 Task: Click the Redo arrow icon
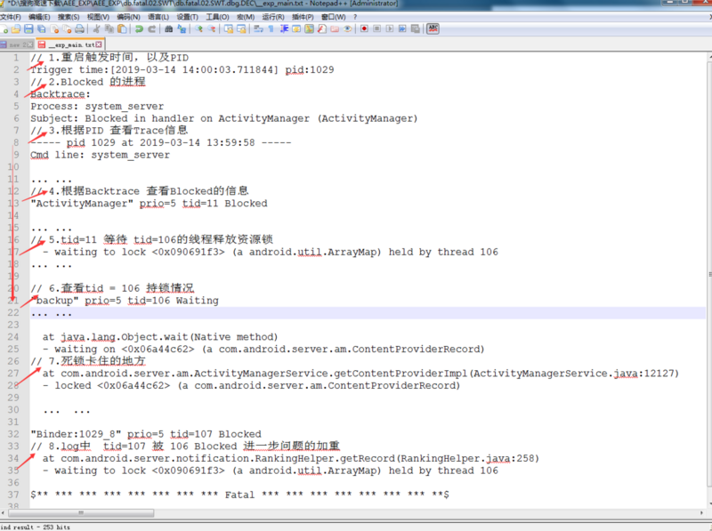(151, 29)
